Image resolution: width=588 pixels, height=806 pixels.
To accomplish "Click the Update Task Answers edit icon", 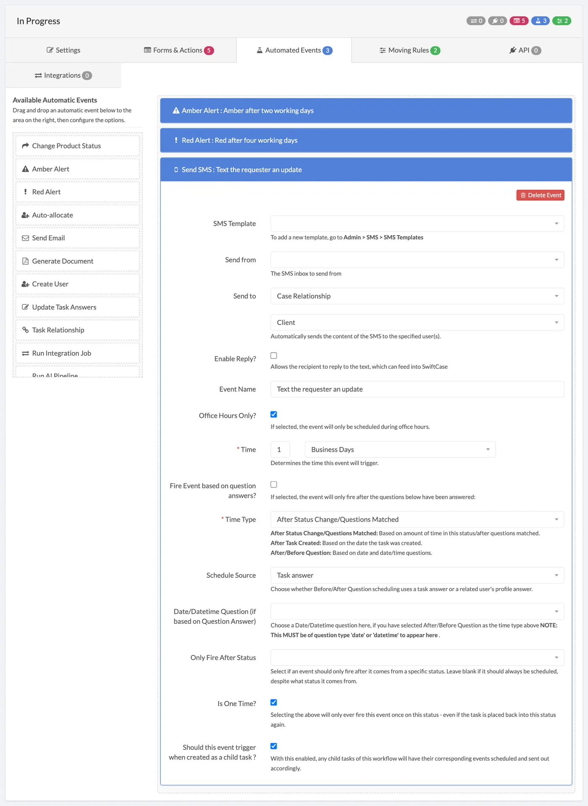I will [x=25, y=307].
